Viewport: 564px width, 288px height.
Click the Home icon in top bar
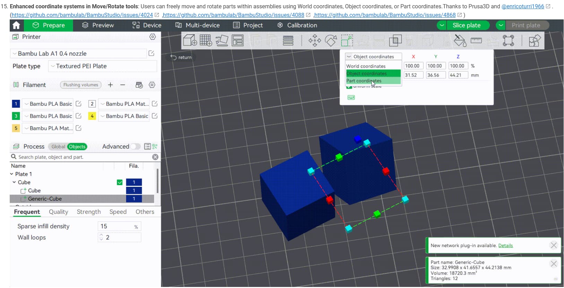16,25
